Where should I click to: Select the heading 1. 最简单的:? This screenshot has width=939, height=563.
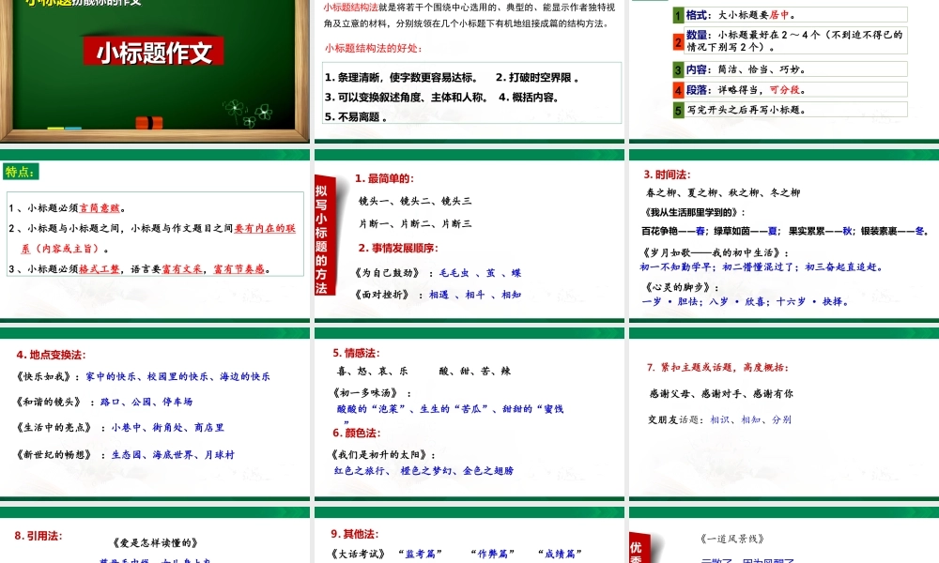pyautogui.click(x=384, y=178)
